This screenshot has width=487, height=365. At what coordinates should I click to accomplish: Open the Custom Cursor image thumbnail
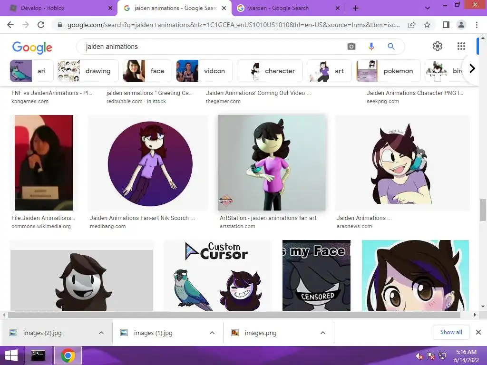(218, 275)
